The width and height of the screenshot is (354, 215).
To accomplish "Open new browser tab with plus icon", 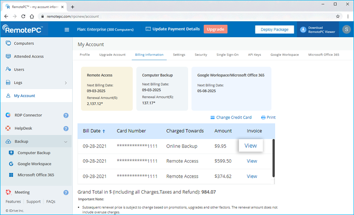I will pos(73,7).
